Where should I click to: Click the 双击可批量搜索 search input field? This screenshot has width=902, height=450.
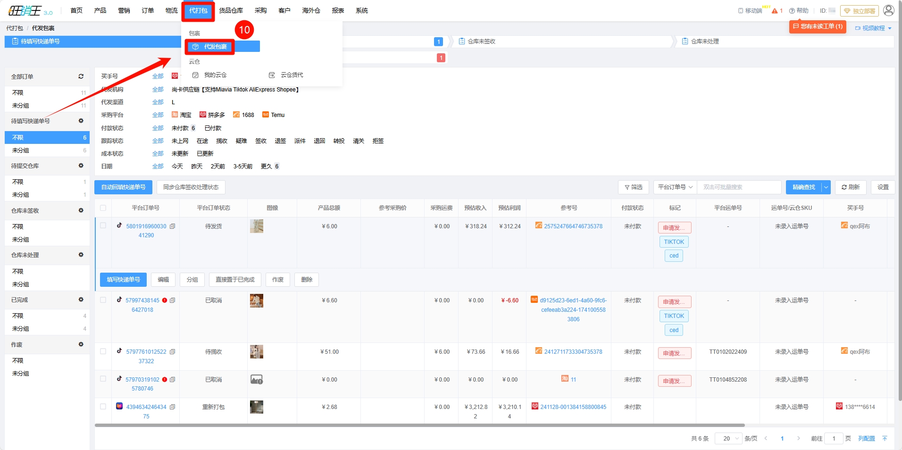[739, 187]
